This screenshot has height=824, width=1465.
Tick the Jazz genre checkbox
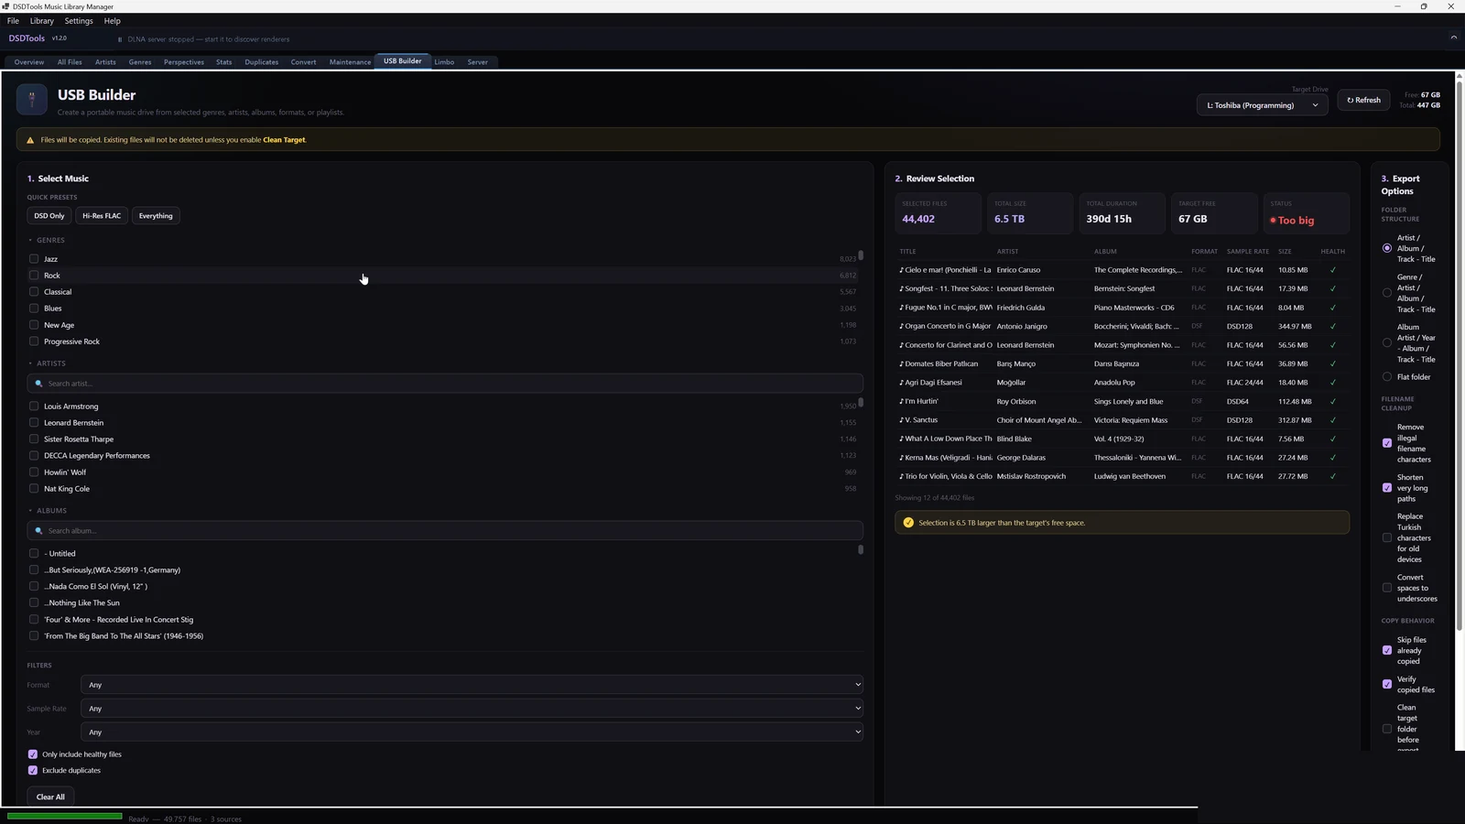point(34,259)
